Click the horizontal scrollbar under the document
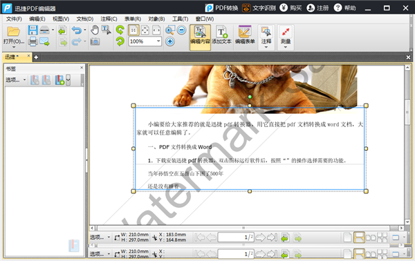Viewport: 415px width, 261px height. tap(243, 228)
